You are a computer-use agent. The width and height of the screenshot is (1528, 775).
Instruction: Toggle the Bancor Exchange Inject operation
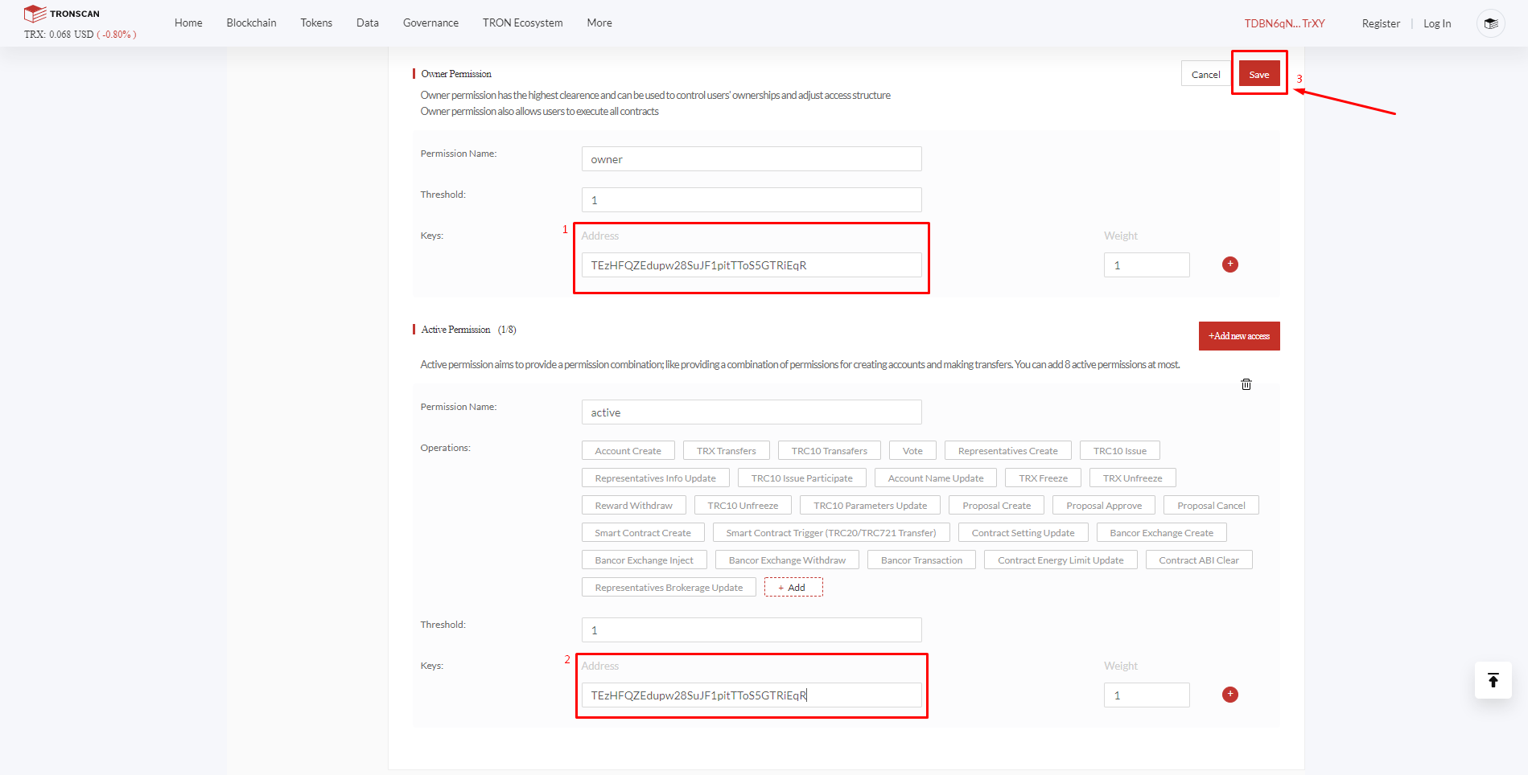[645, 560]
